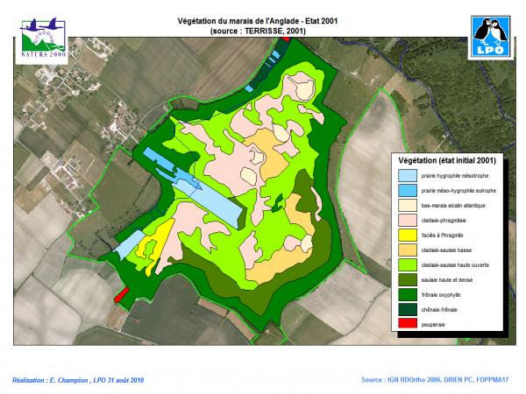Click the legend title Végétation (état initial 2001)
The image size is (526, 394).
pos(447,161)
